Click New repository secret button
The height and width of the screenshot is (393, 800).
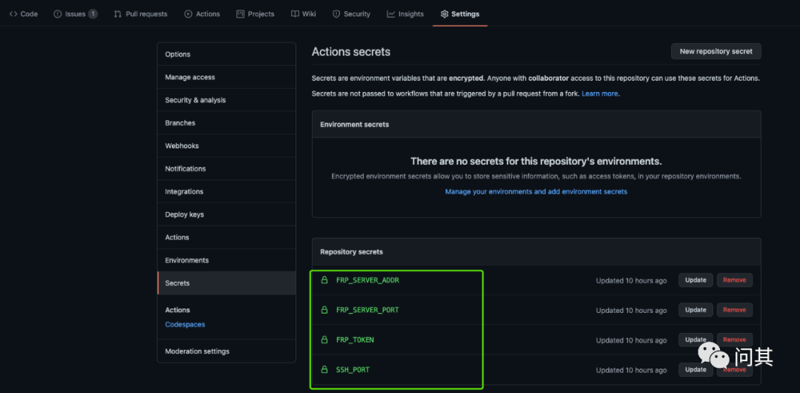(x=716, y=52)
